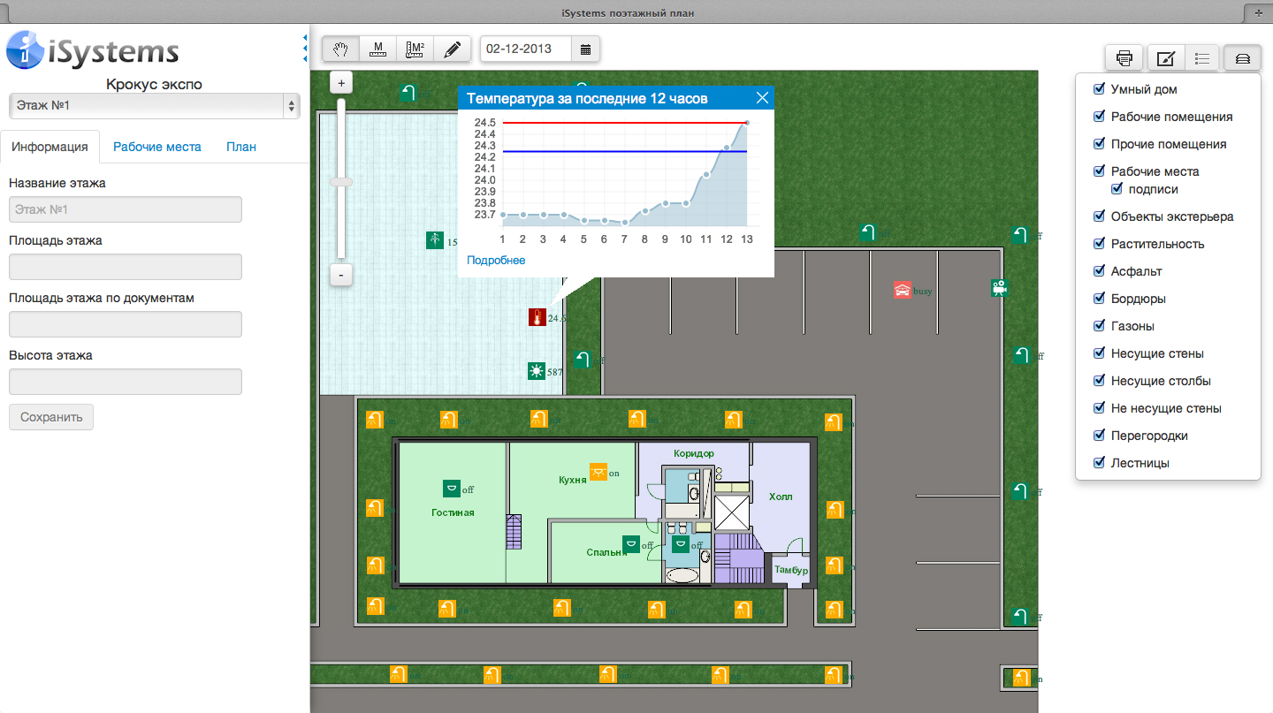Toggle the layers panel button
Screen dimensions: 1273x713
[1242, 58]
